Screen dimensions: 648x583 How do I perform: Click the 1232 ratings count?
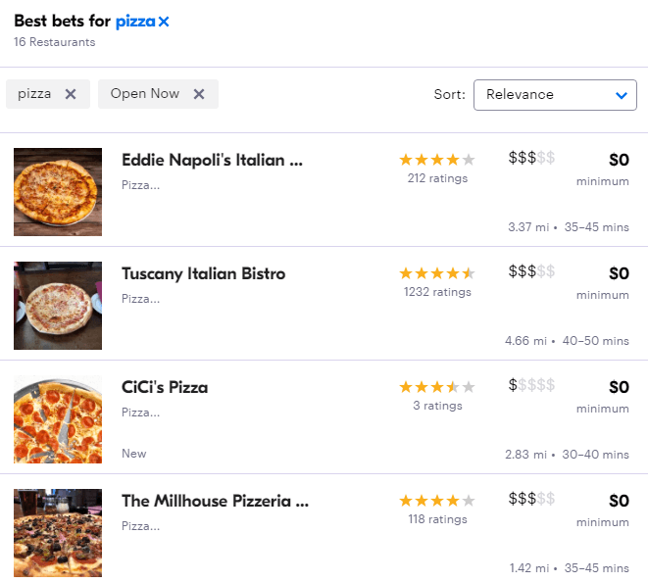[437, 292]
